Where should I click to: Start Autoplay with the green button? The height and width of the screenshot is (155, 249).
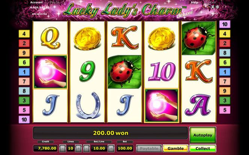point(202,135)
